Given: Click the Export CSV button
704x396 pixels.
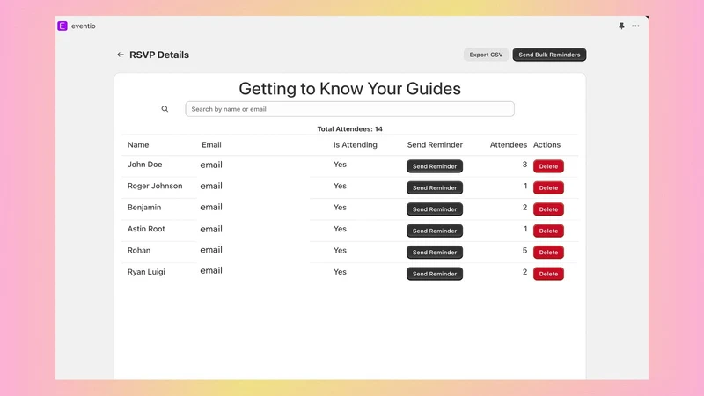Looking at the screenshot, I should click(x=486, y=55).
